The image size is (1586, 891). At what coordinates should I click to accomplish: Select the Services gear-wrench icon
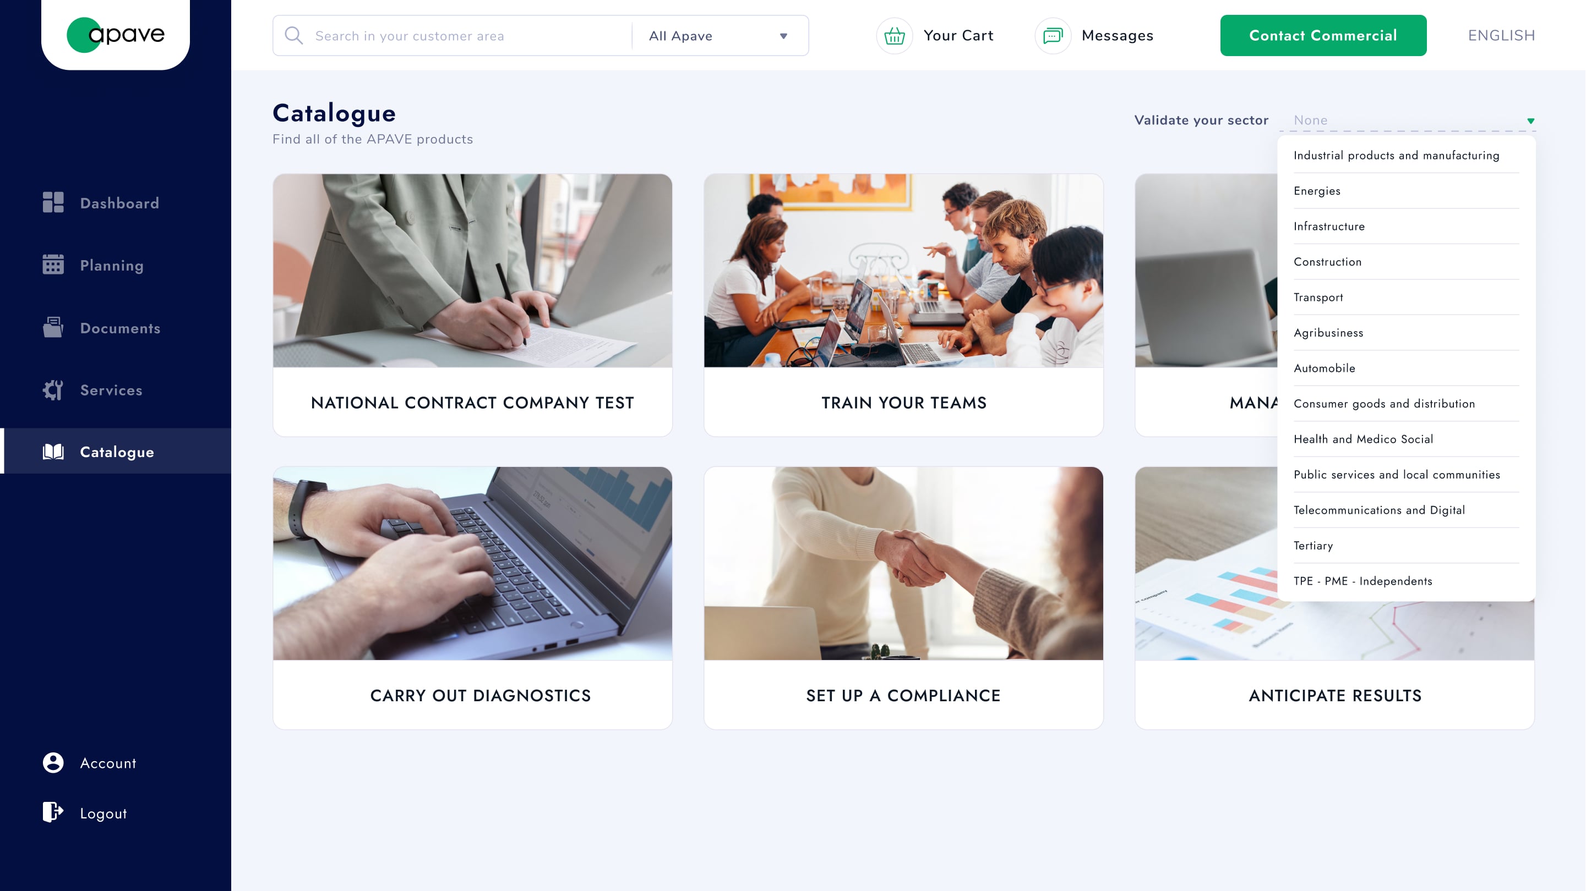[x=53, y=389]
